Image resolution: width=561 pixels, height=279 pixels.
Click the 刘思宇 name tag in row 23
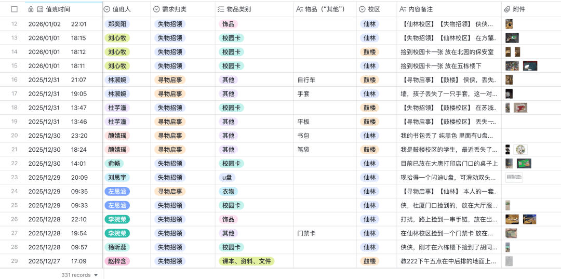117,178
